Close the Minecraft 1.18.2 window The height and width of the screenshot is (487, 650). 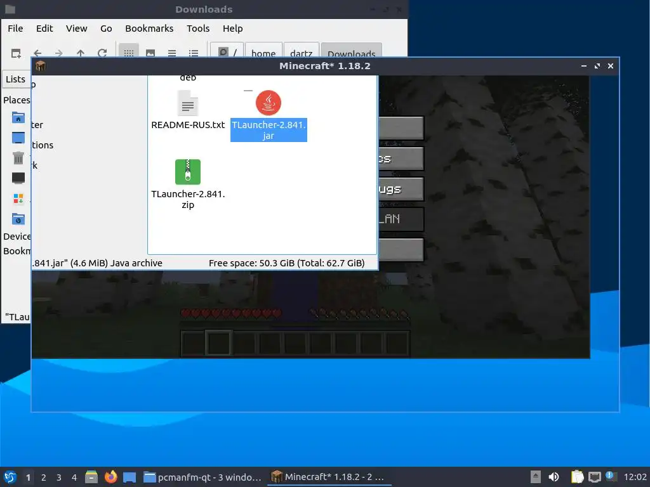point(610,66)
